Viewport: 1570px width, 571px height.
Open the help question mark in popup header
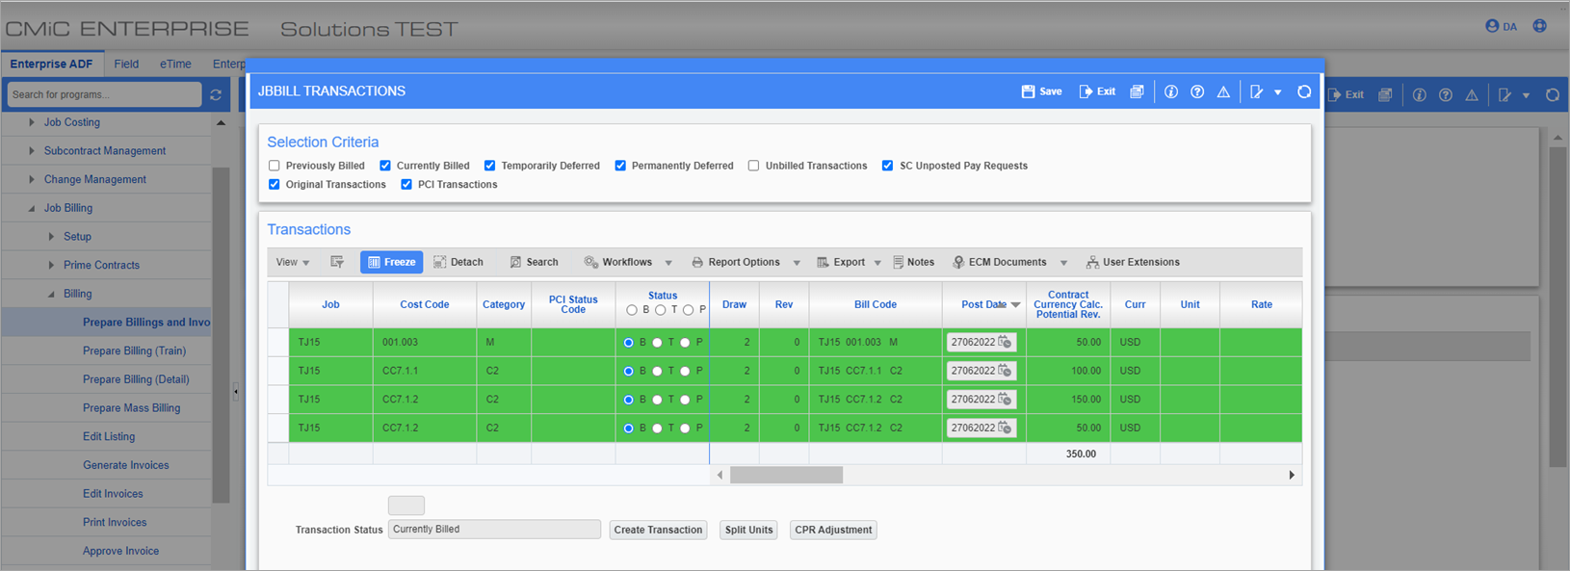click(1197, 91)
